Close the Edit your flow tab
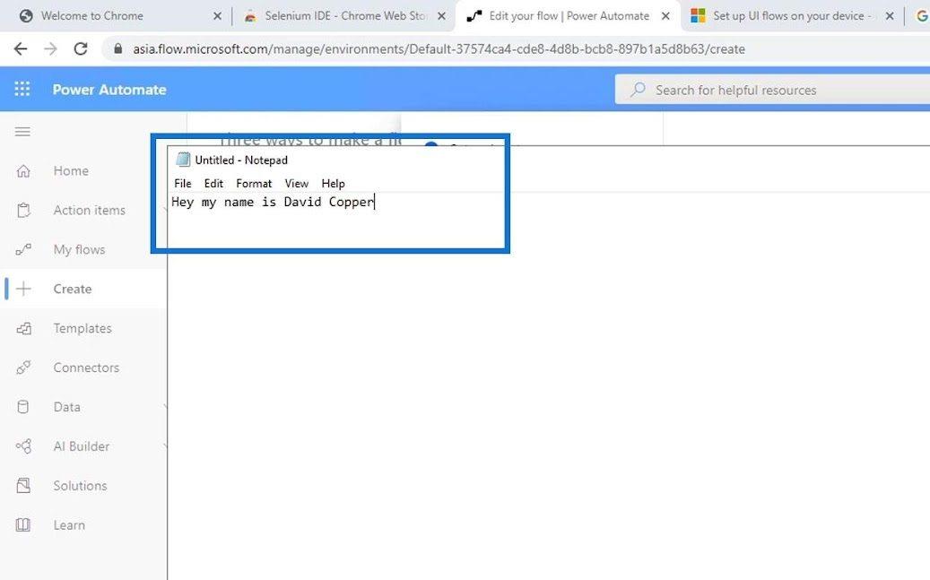The width and height of the screenshot is (930, 580). (665, 16)
